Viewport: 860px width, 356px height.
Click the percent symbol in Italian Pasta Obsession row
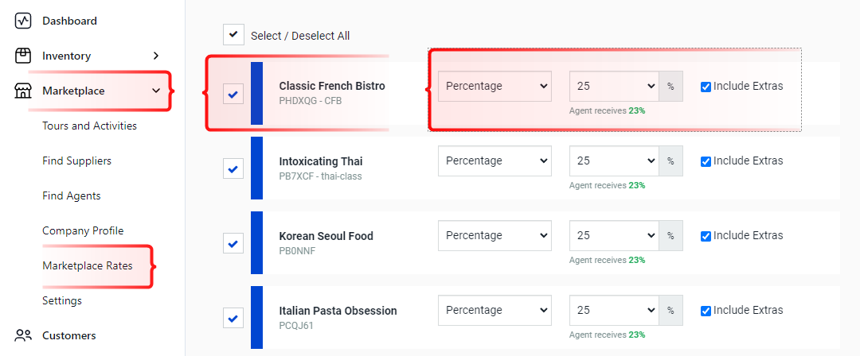click(x=670, y=310)
